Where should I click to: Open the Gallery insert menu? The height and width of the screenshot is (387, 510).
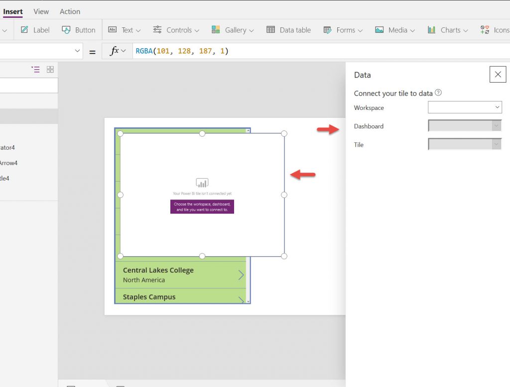(x=233, y=30)
